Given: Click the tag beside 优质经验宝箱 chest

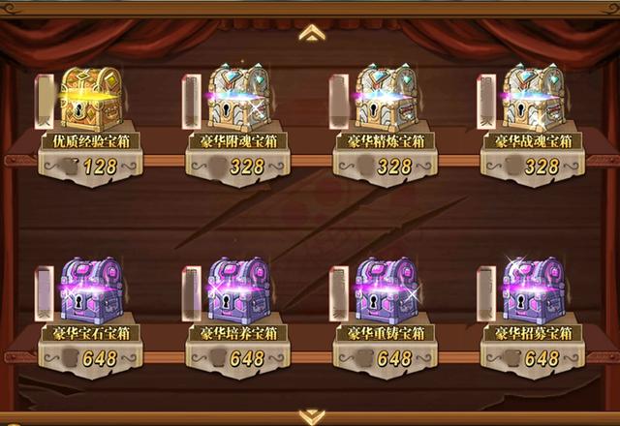Looking at the screenshot, I should (45, 102).
